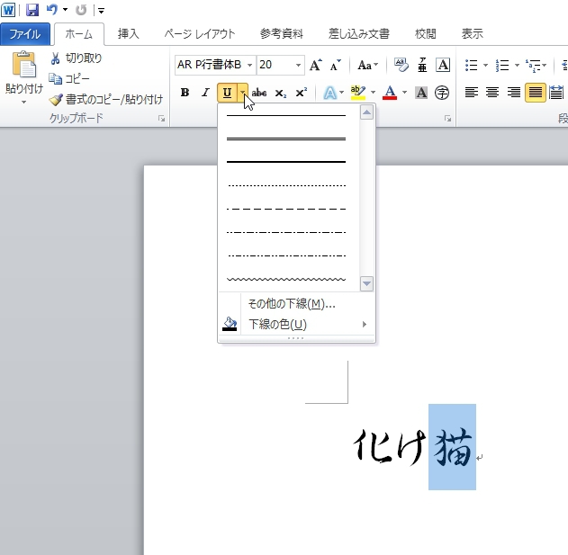568x555 pixels.
Task: Toggle Bold formatting
Action: click(185, 93)
